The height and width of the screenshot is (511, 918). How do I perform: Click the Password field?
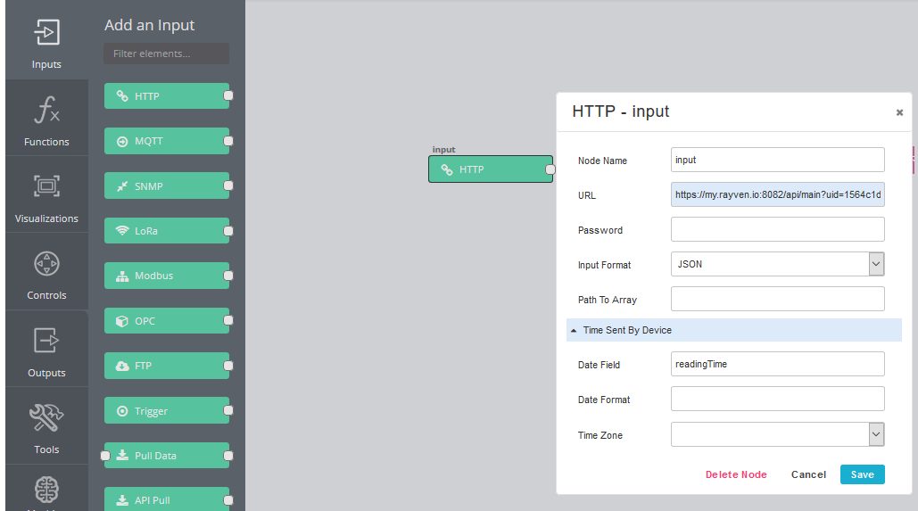778,229
